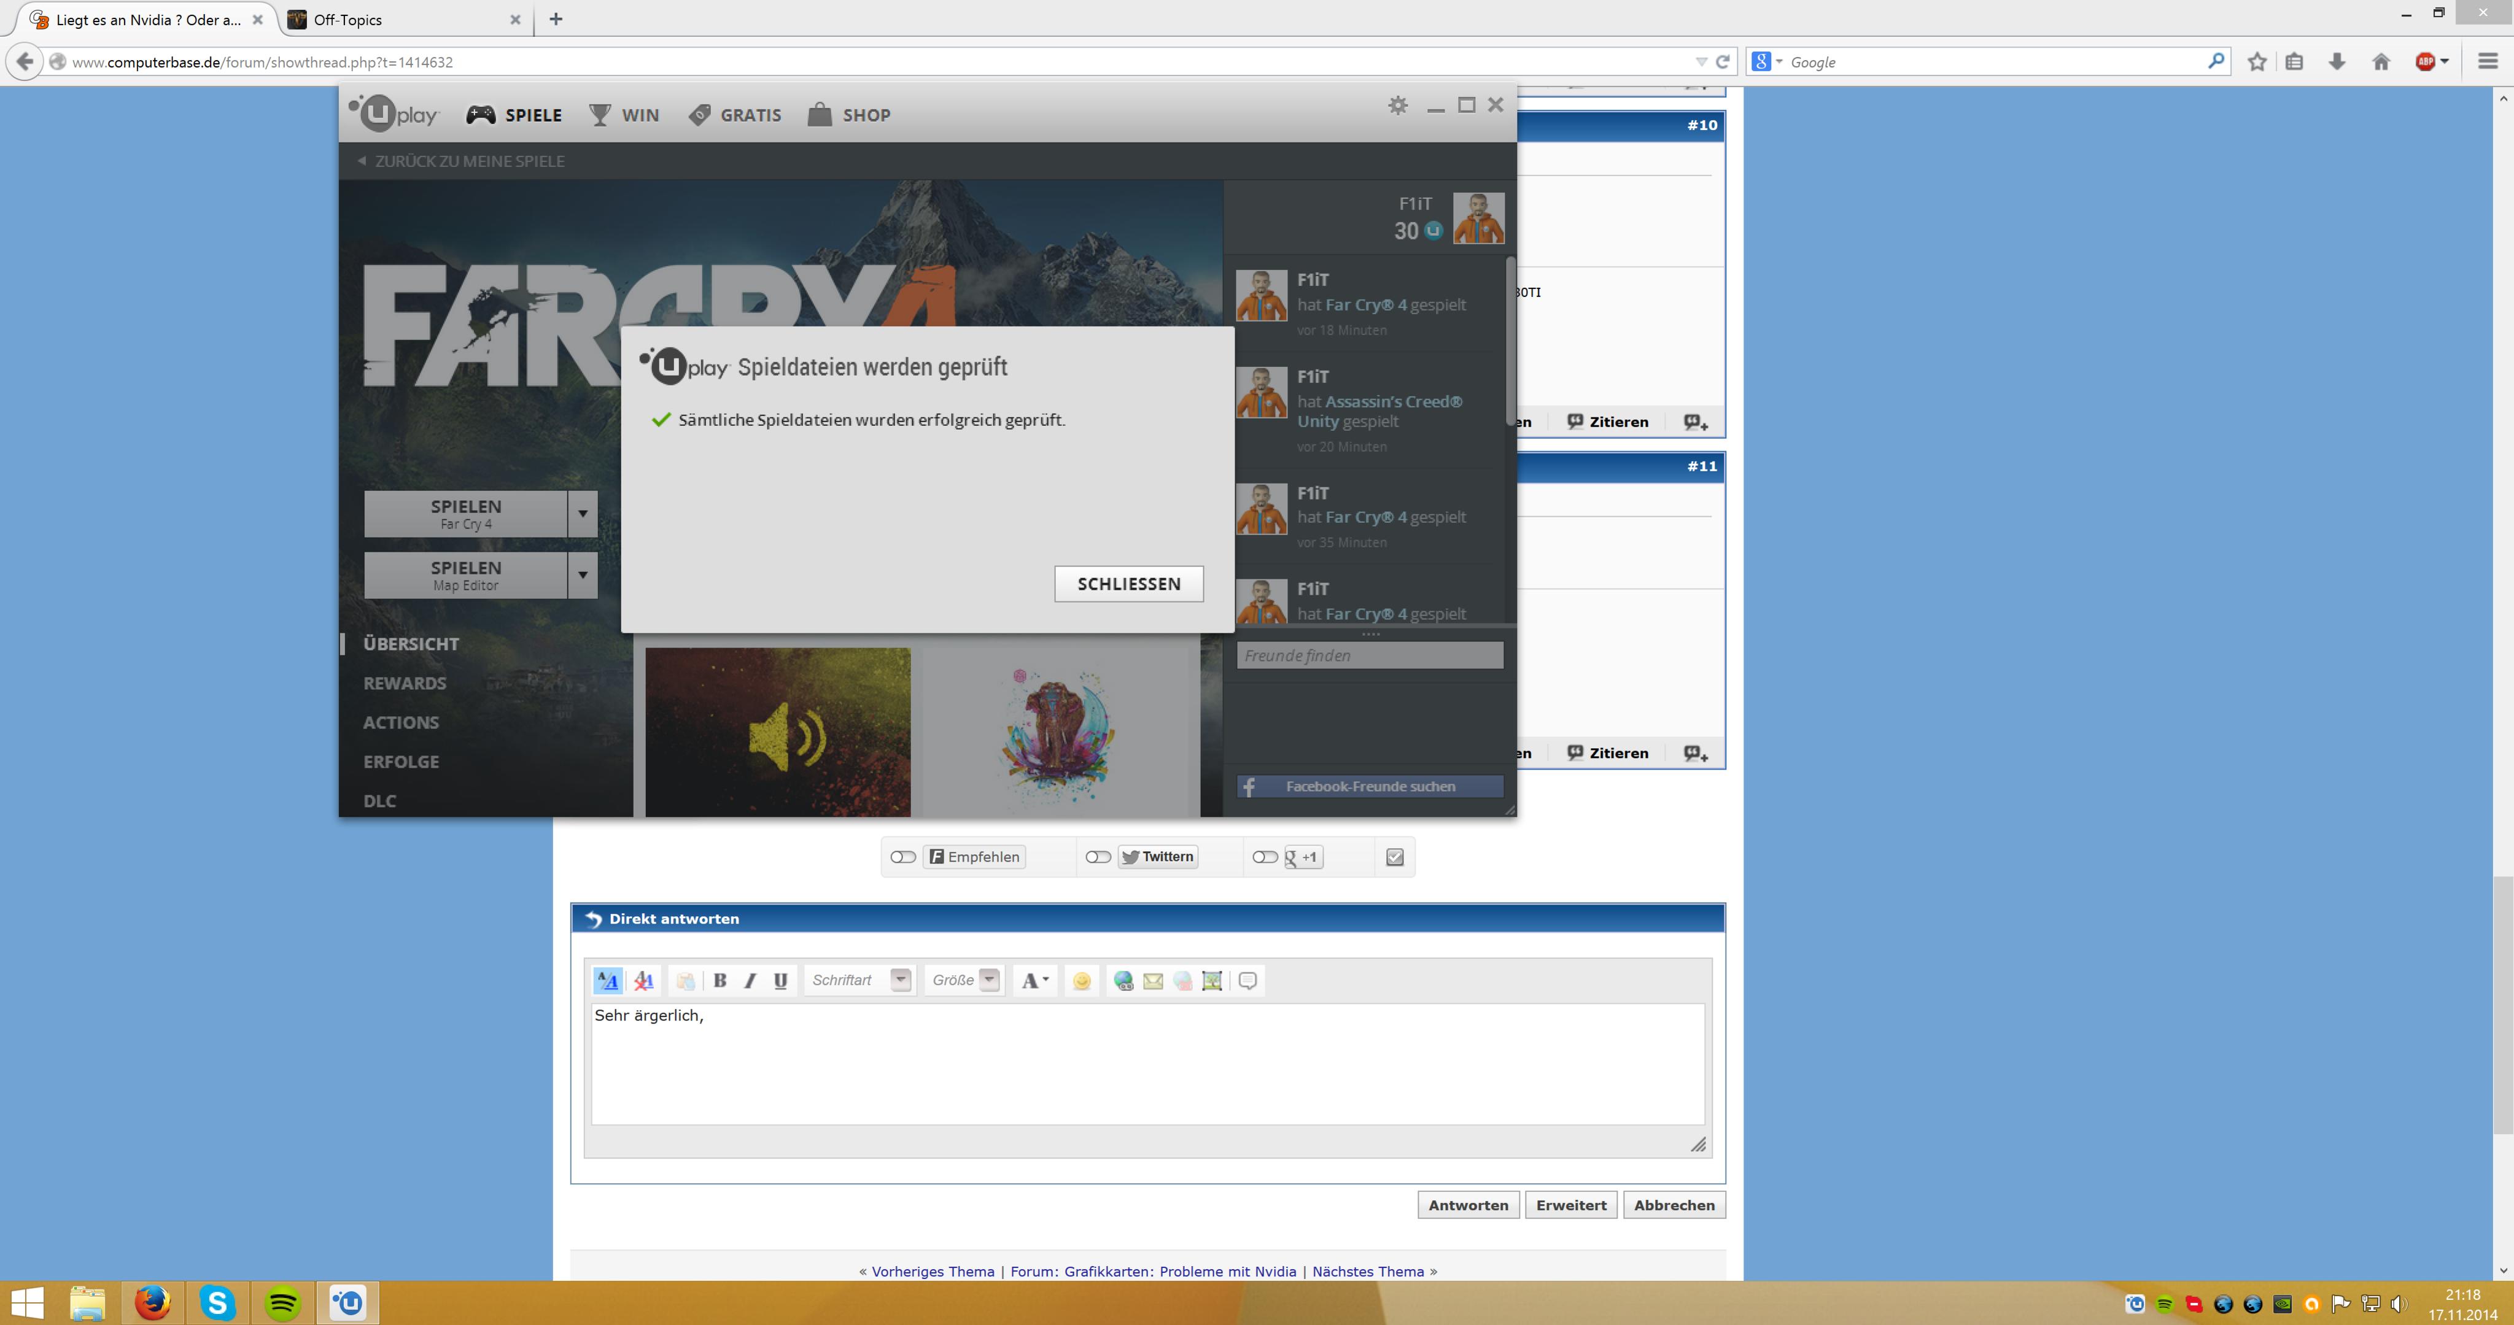The image size is (2514, 1325).
Task: Open the Größe size dropdown
Action: (990, 979)
